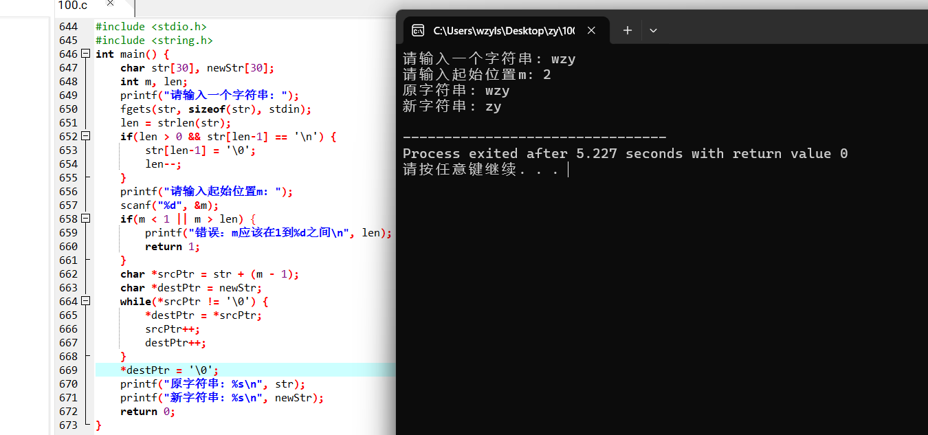Click the return 0; statement

(148, 411)
